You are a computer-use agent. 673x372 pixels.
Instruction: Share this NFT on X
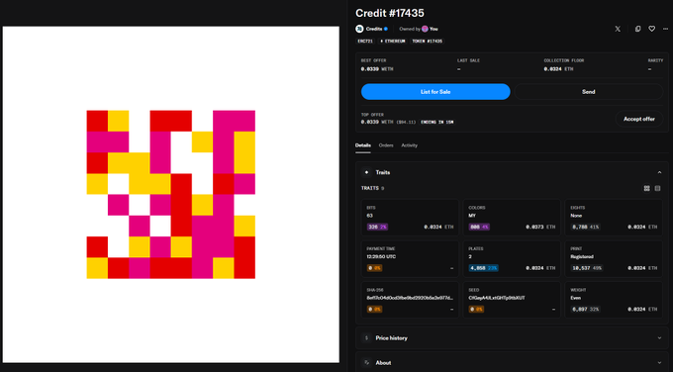click(x=618, y=29)
